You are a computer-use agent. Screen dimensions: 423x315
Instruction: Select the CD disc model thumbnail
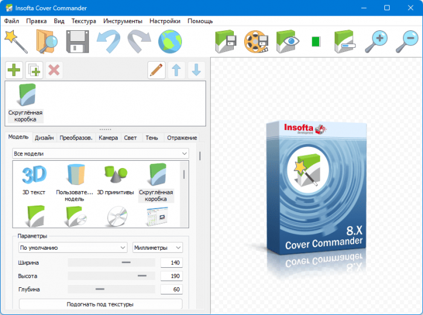117,216
